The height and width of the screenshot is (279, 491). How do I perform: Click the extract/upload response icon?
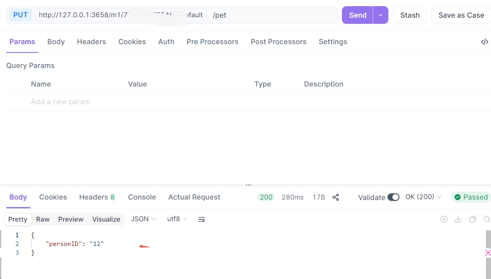[444, 219]
